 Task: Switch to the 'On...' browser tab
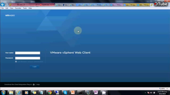(x=65, y=5)
